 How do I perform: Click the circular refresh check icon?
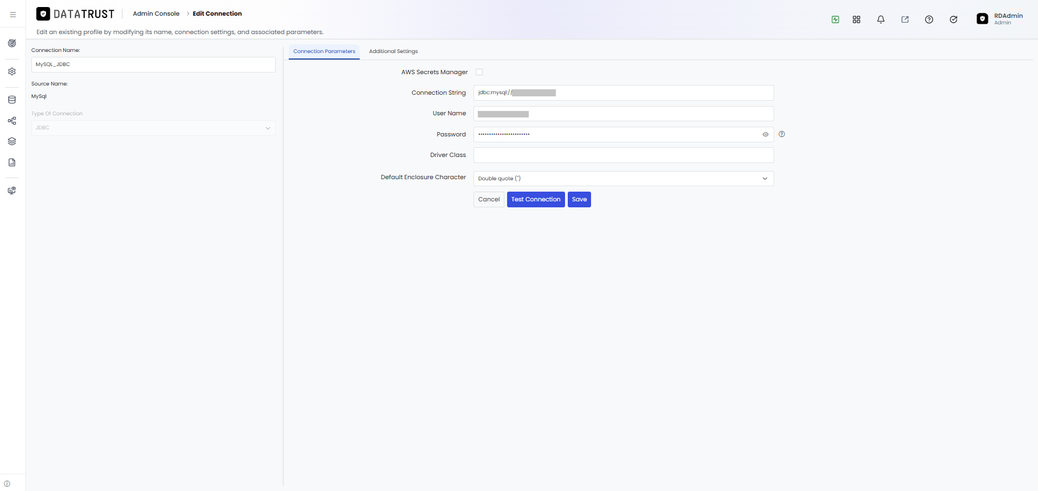click(953, 19)
